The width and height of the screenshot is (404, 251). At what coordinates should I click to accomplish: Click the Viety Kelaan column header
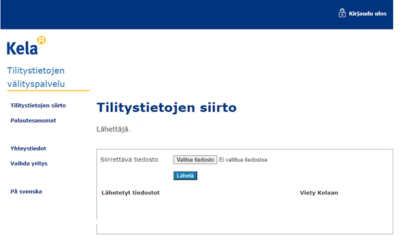319,193
